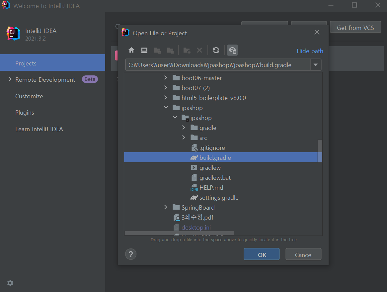The width and height of the screenshot is (387, 292).
Task: Close the Open File or Project dialog
Action: pos(317,32)
